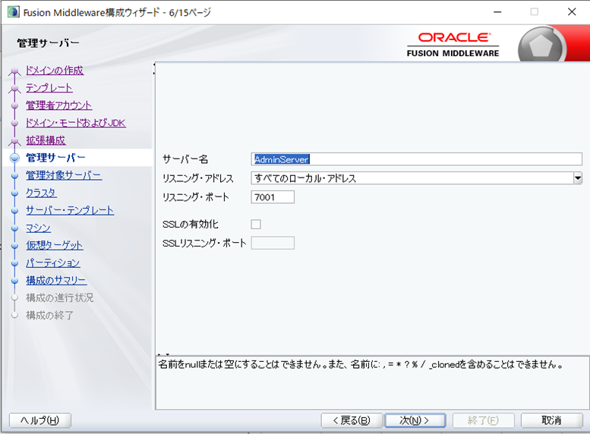Click the Oracle pentagon logo emblem

point(541,47)
